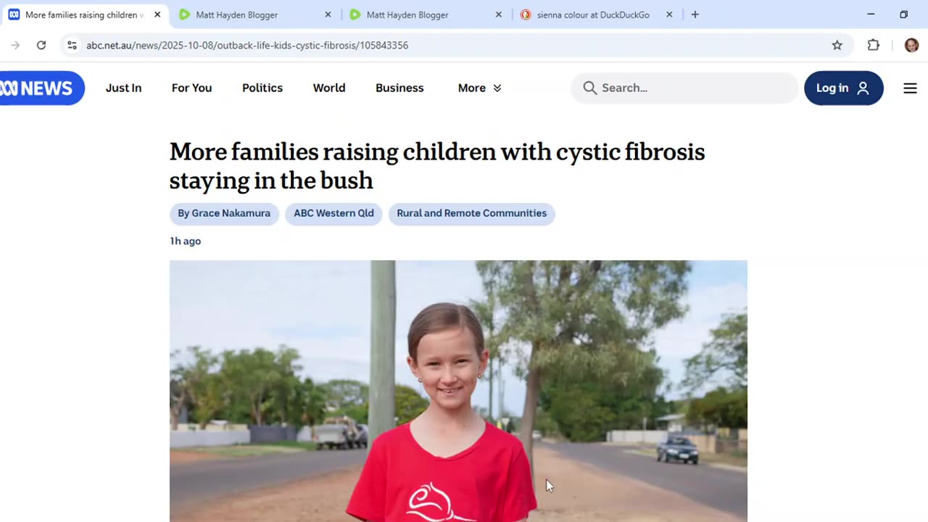Image resolution: width=928 pixels, height=522 pixels.
Task: Open the hamburger menu icon
Action: coord(910,88)
